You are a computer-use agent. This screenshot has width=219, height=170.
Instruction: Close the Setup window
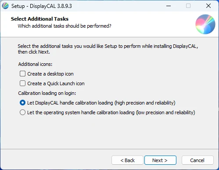[x=208, y=6]
